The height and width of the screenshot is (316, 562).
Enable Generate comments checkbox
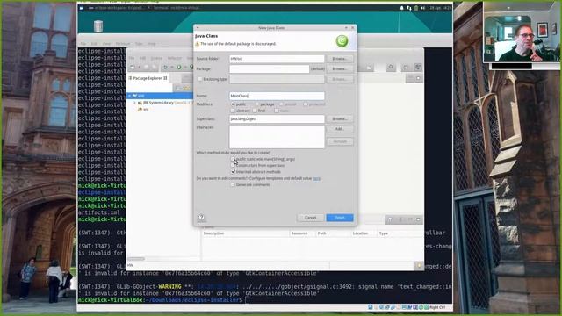point(233,185)
